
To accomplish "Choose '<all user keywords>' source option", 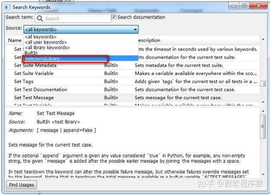I will [46, 42].
